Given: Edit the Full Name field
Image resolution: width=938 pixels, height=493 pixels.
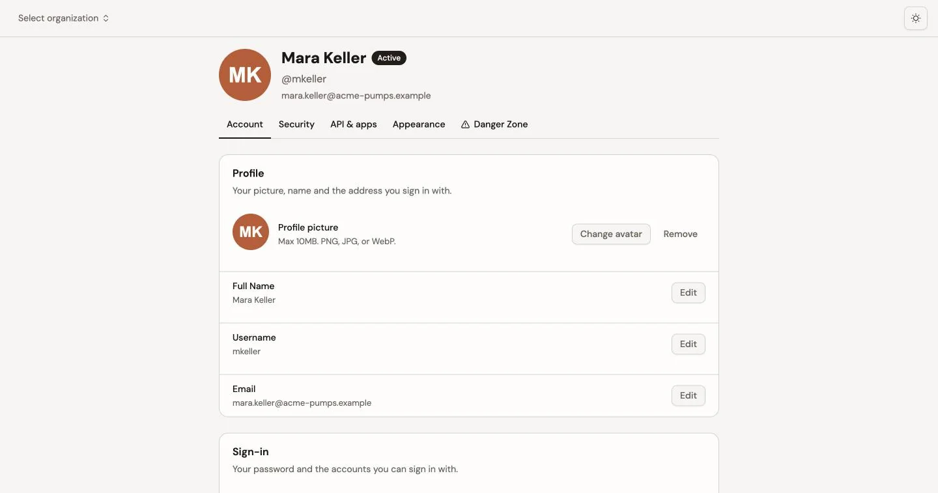Looking at the screenshot, I should pyautogui.click(x=689, y=292).
